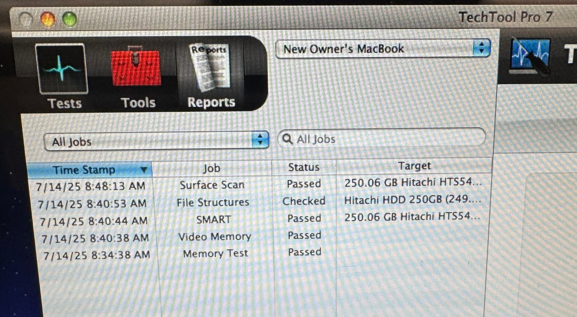This screenshot has height=317, width=577.
Task: Click Passed status of Memory Test
Action: coord(305,252)
